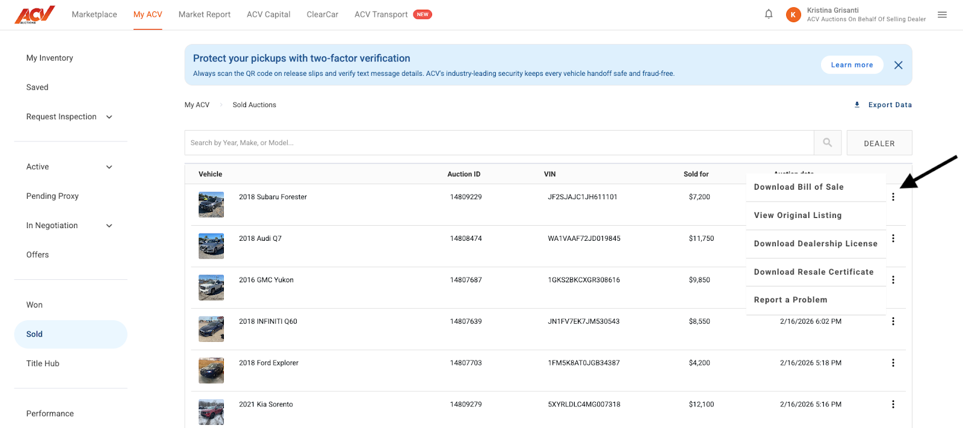Open the options menu for 2018 Subaru Forester

[x=893, y=197]
